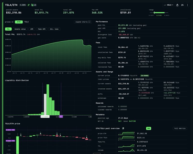
Task: Select the APR chart tab
Action: click(32, 29)
